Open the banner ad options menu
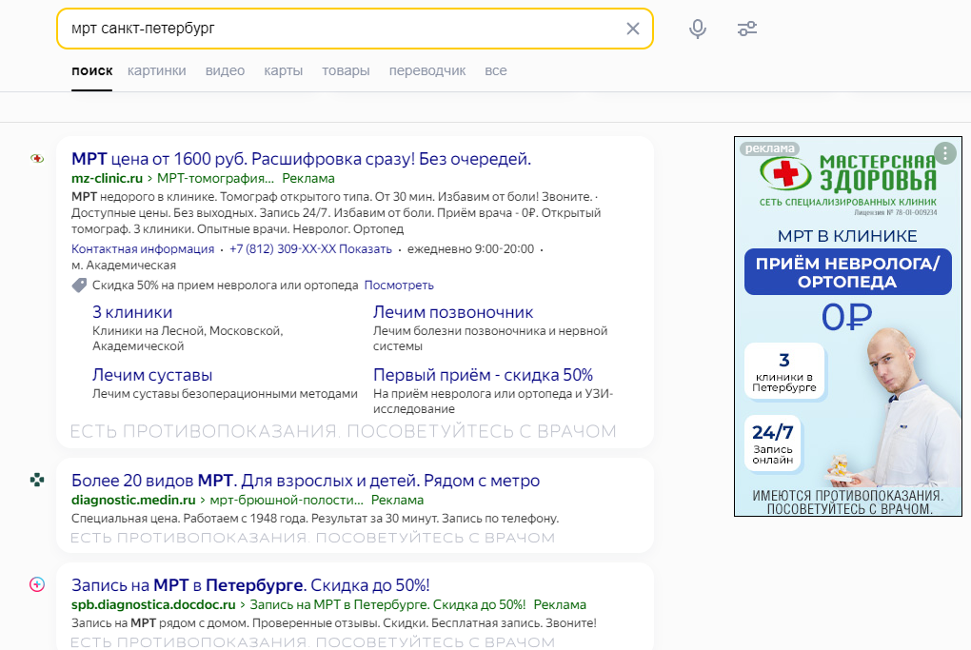This screenshot has height=650, width=971. coord(943,153)
